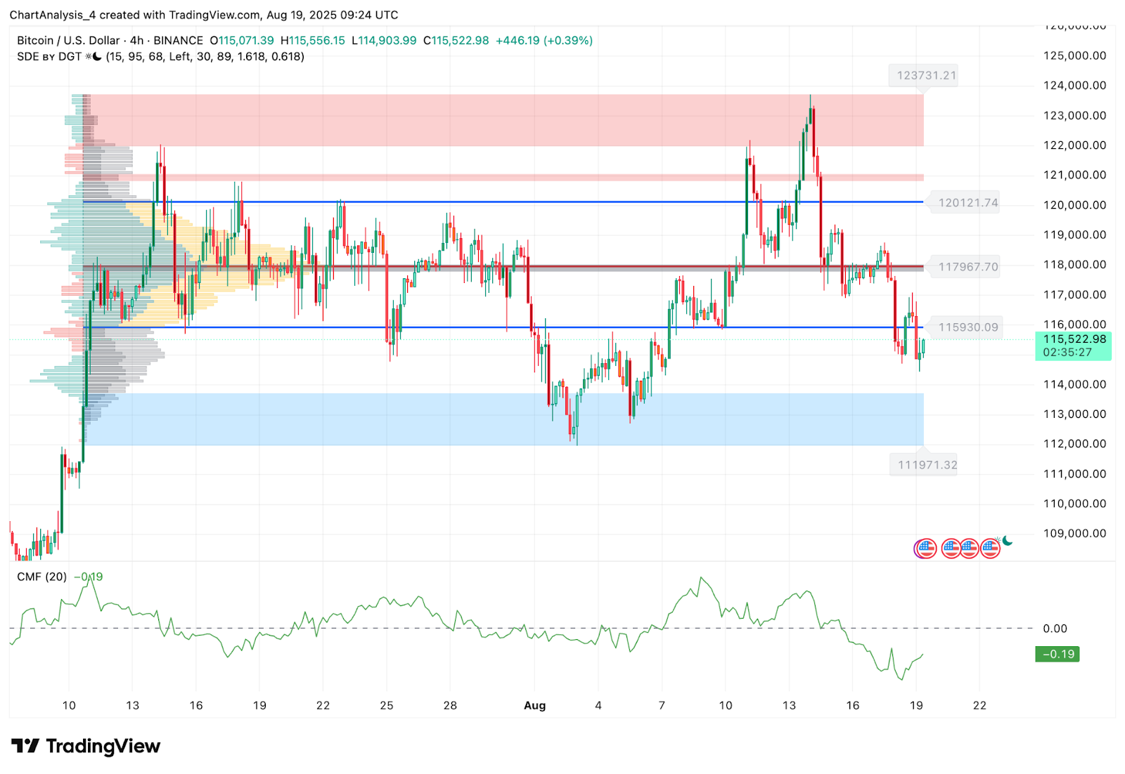Click the moon icon in SDE indicator title
This screenshot has height=774, width=1125.
click(x=97, y=57)
